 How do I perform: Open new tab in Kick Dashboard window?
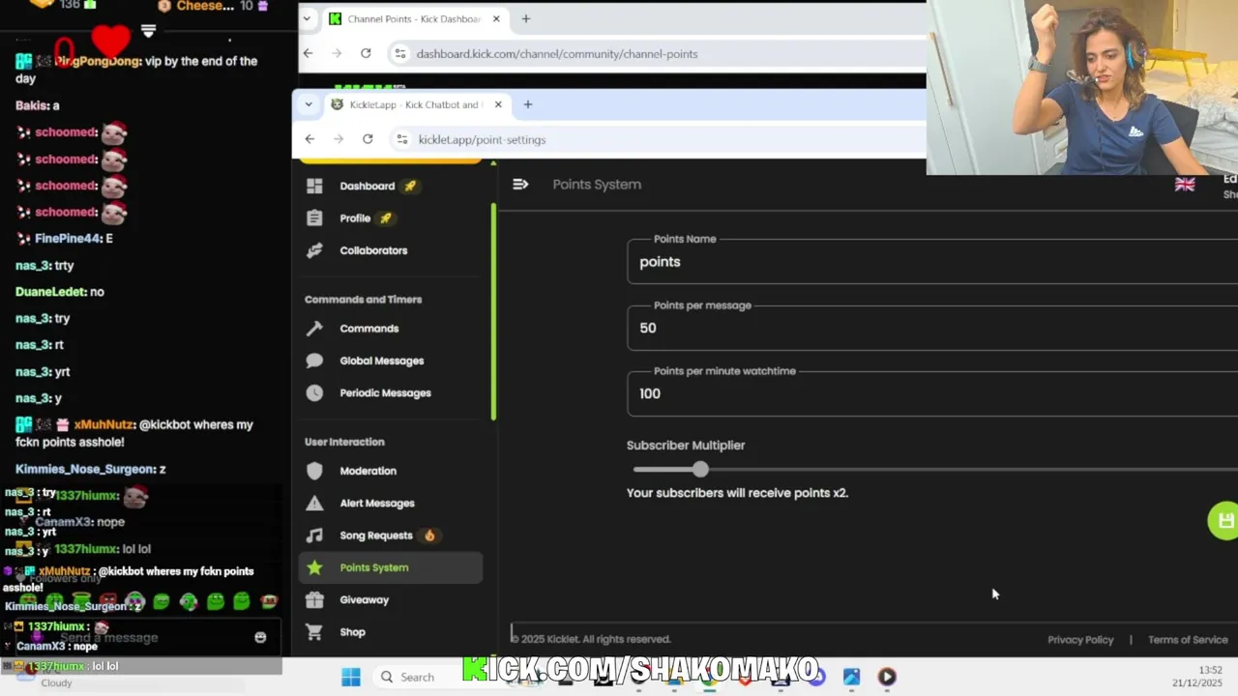coord(526,18)
